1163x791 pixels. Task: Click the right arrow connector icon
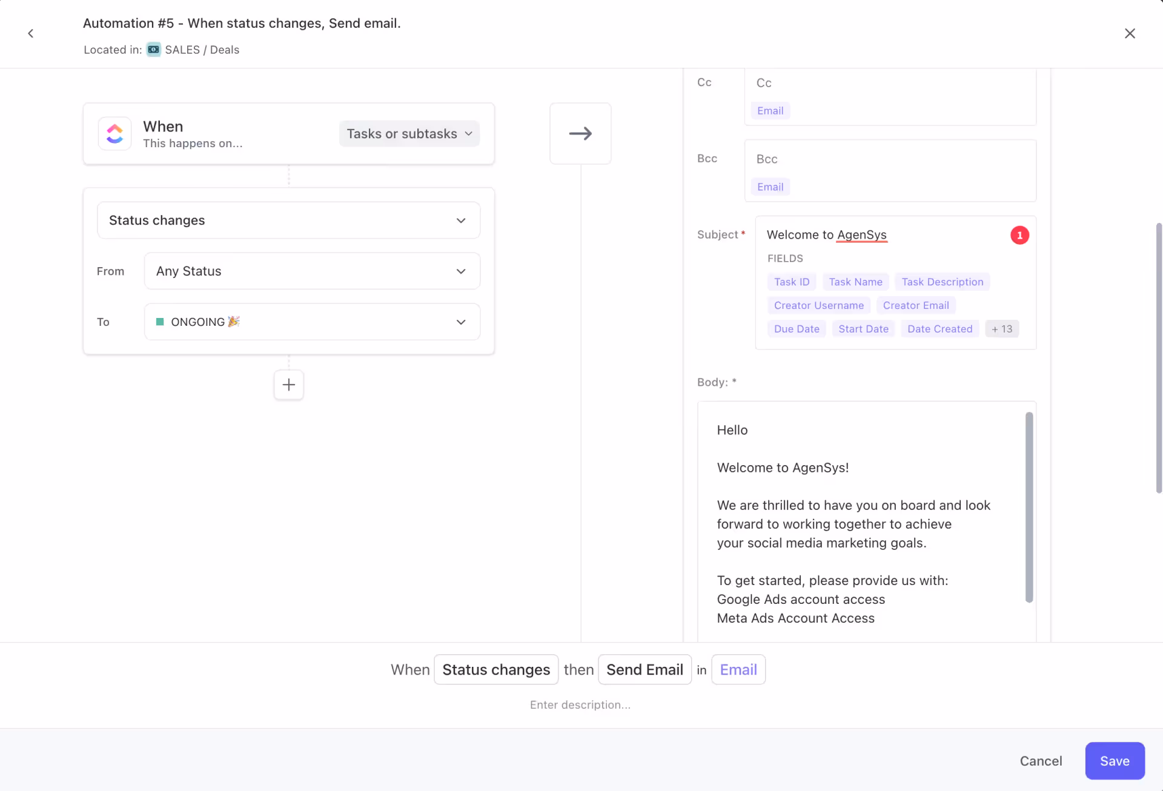click(x=580, y=133)
